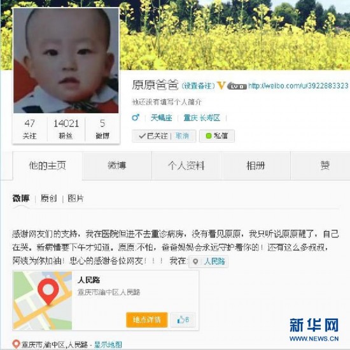Open the 相册 album tab
This screenshot has height=350, width=350.
click(256, 165)
